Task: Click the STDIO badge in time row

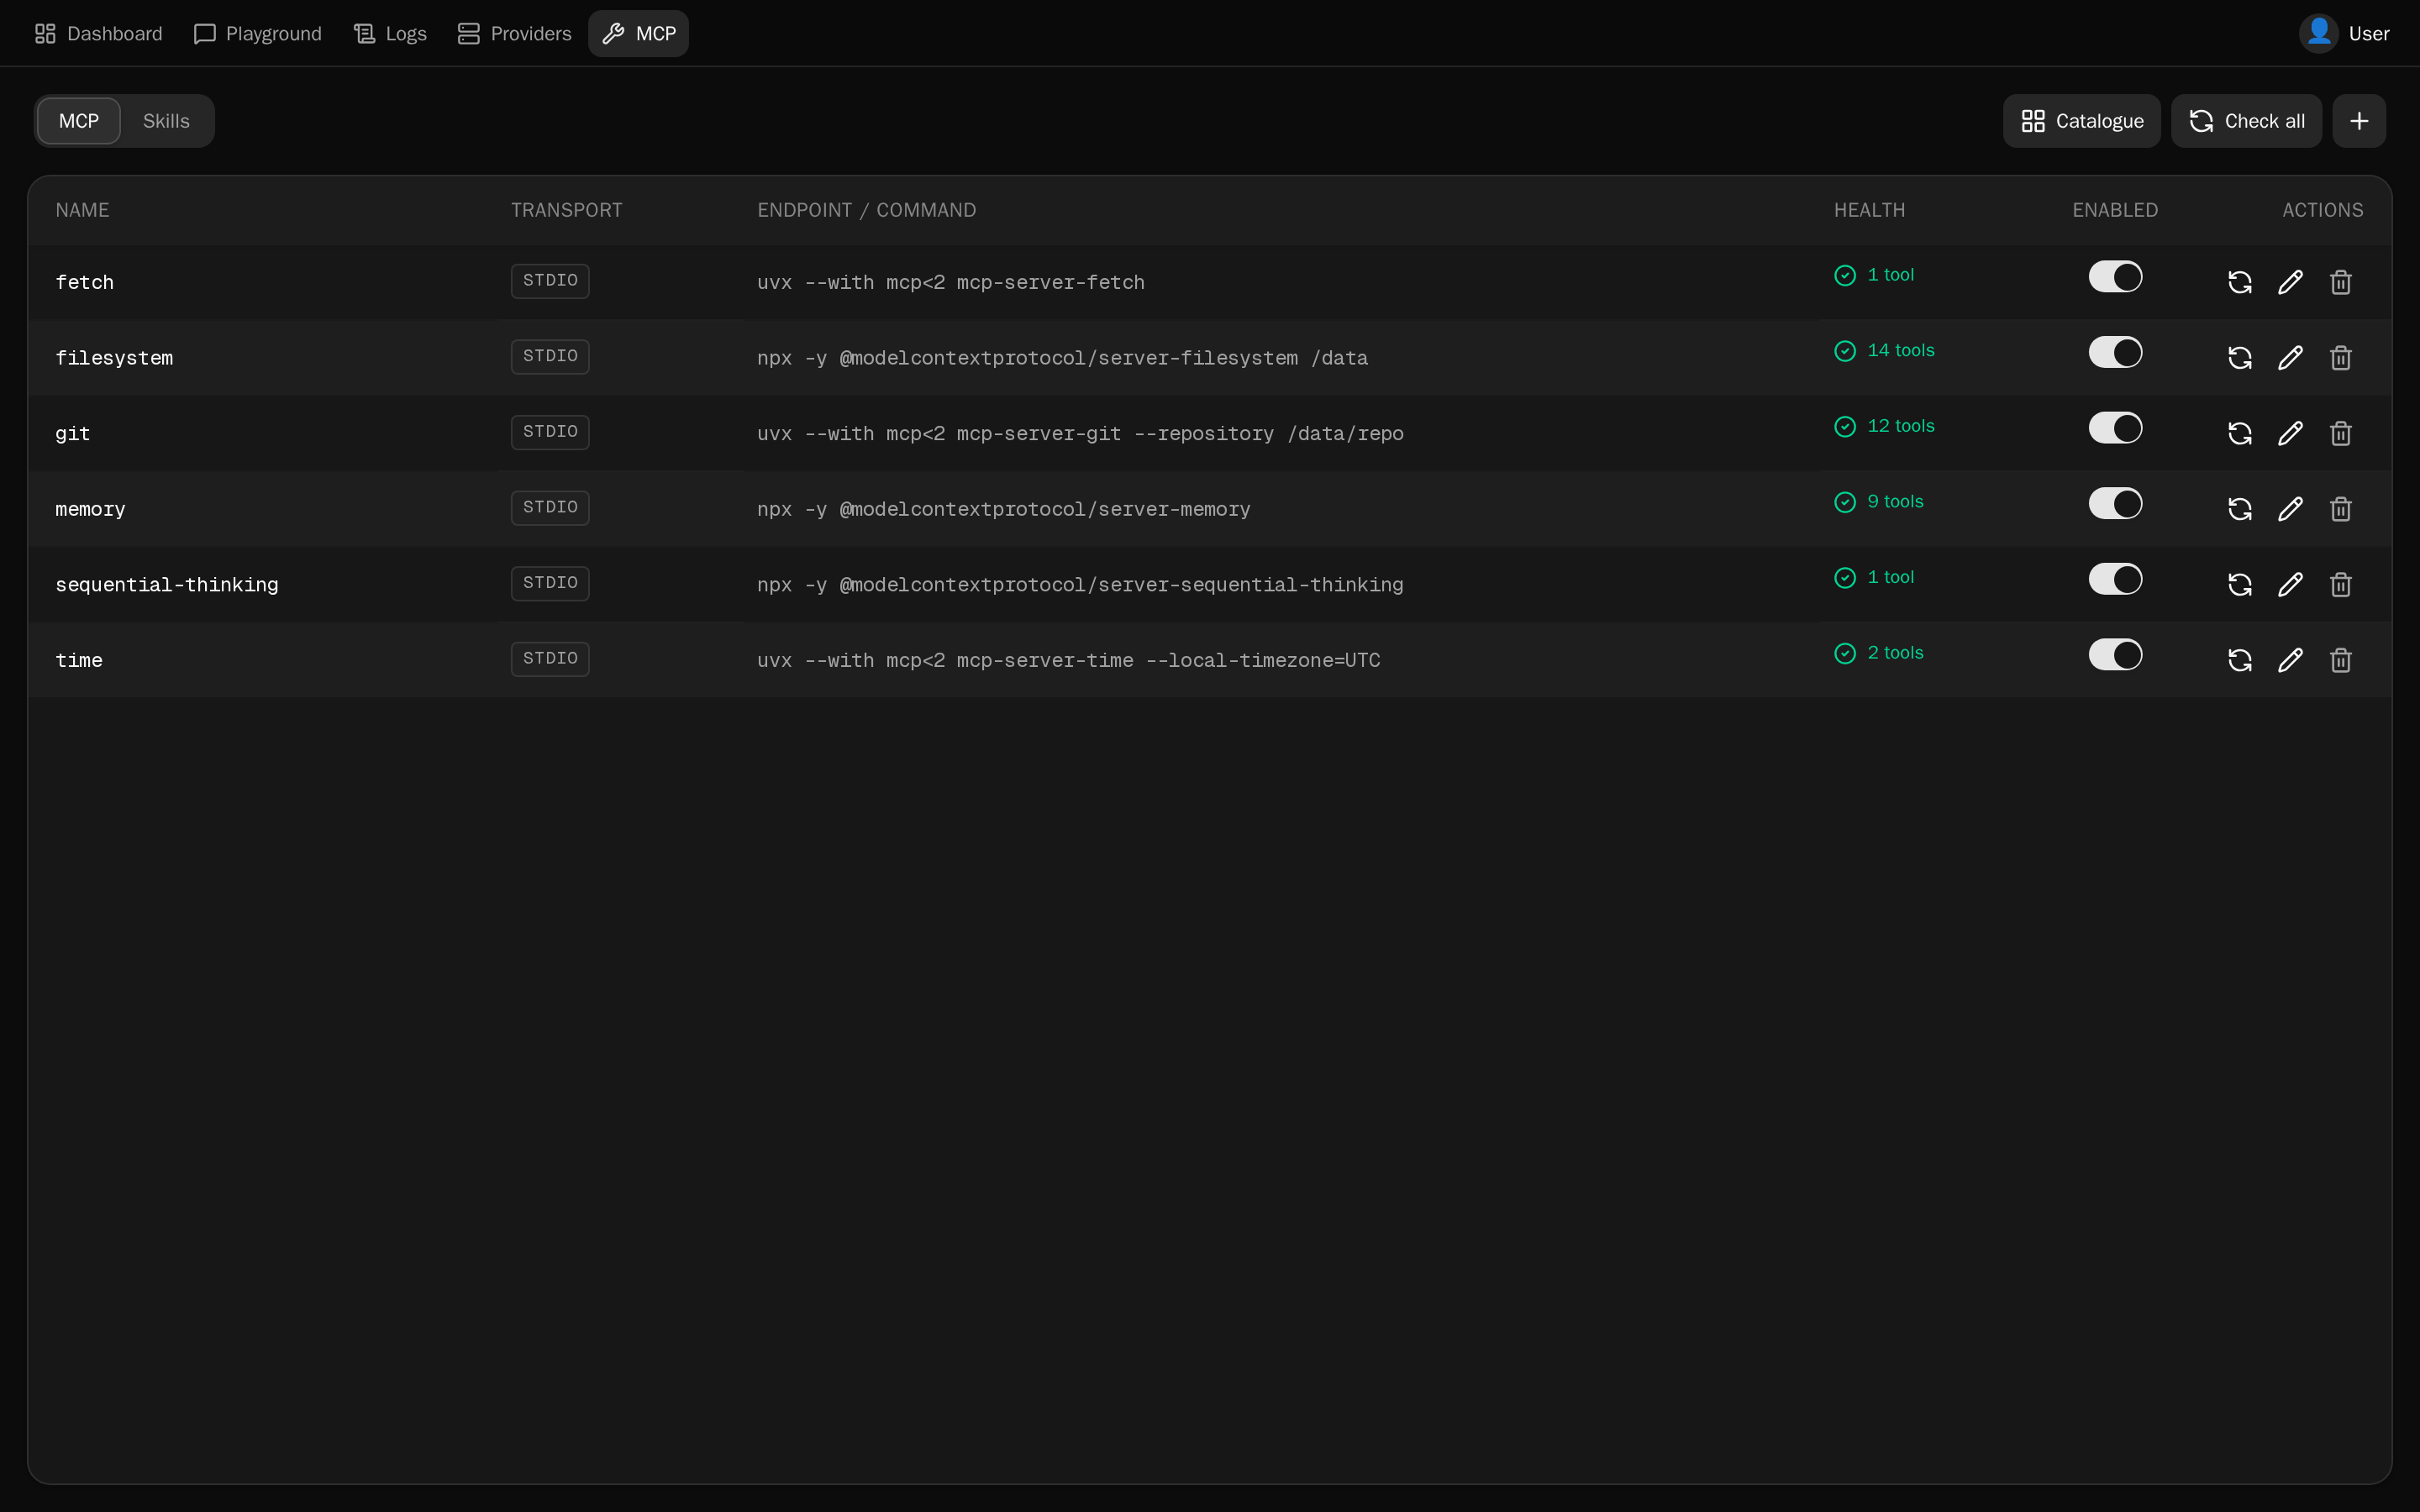Action: tap(550, 659)
